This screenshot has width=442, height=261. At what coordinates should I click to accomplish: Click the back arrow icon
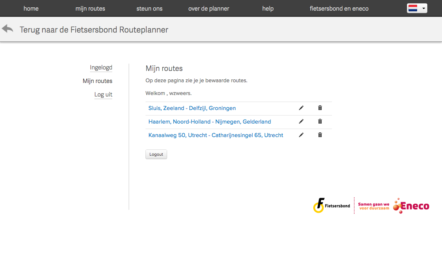(7, 29)
